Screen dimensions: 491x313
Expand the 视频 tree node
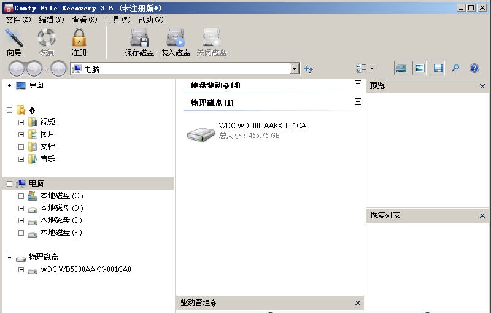pyautogui.click(x=21, y=122)
